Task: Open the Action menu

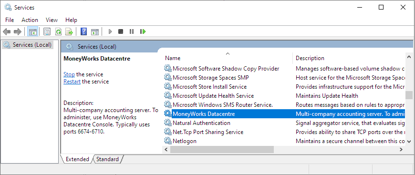Action: [30, 20]
